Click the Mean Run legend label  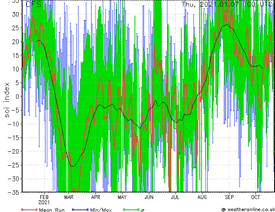(x=52, y=210)
